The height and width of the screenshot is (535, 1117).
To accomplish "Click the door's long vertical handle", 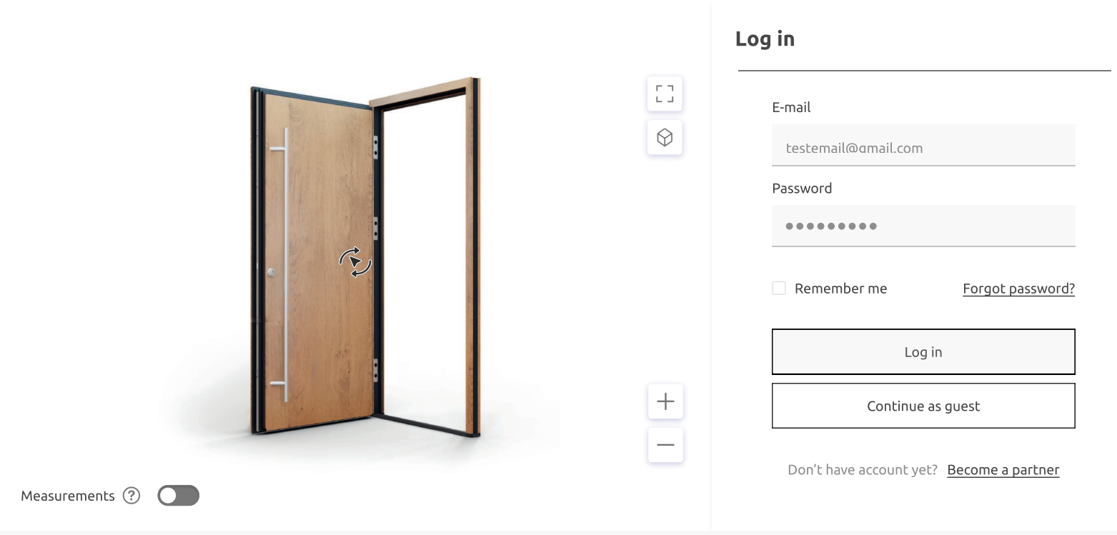I will [x=284, y=265].
